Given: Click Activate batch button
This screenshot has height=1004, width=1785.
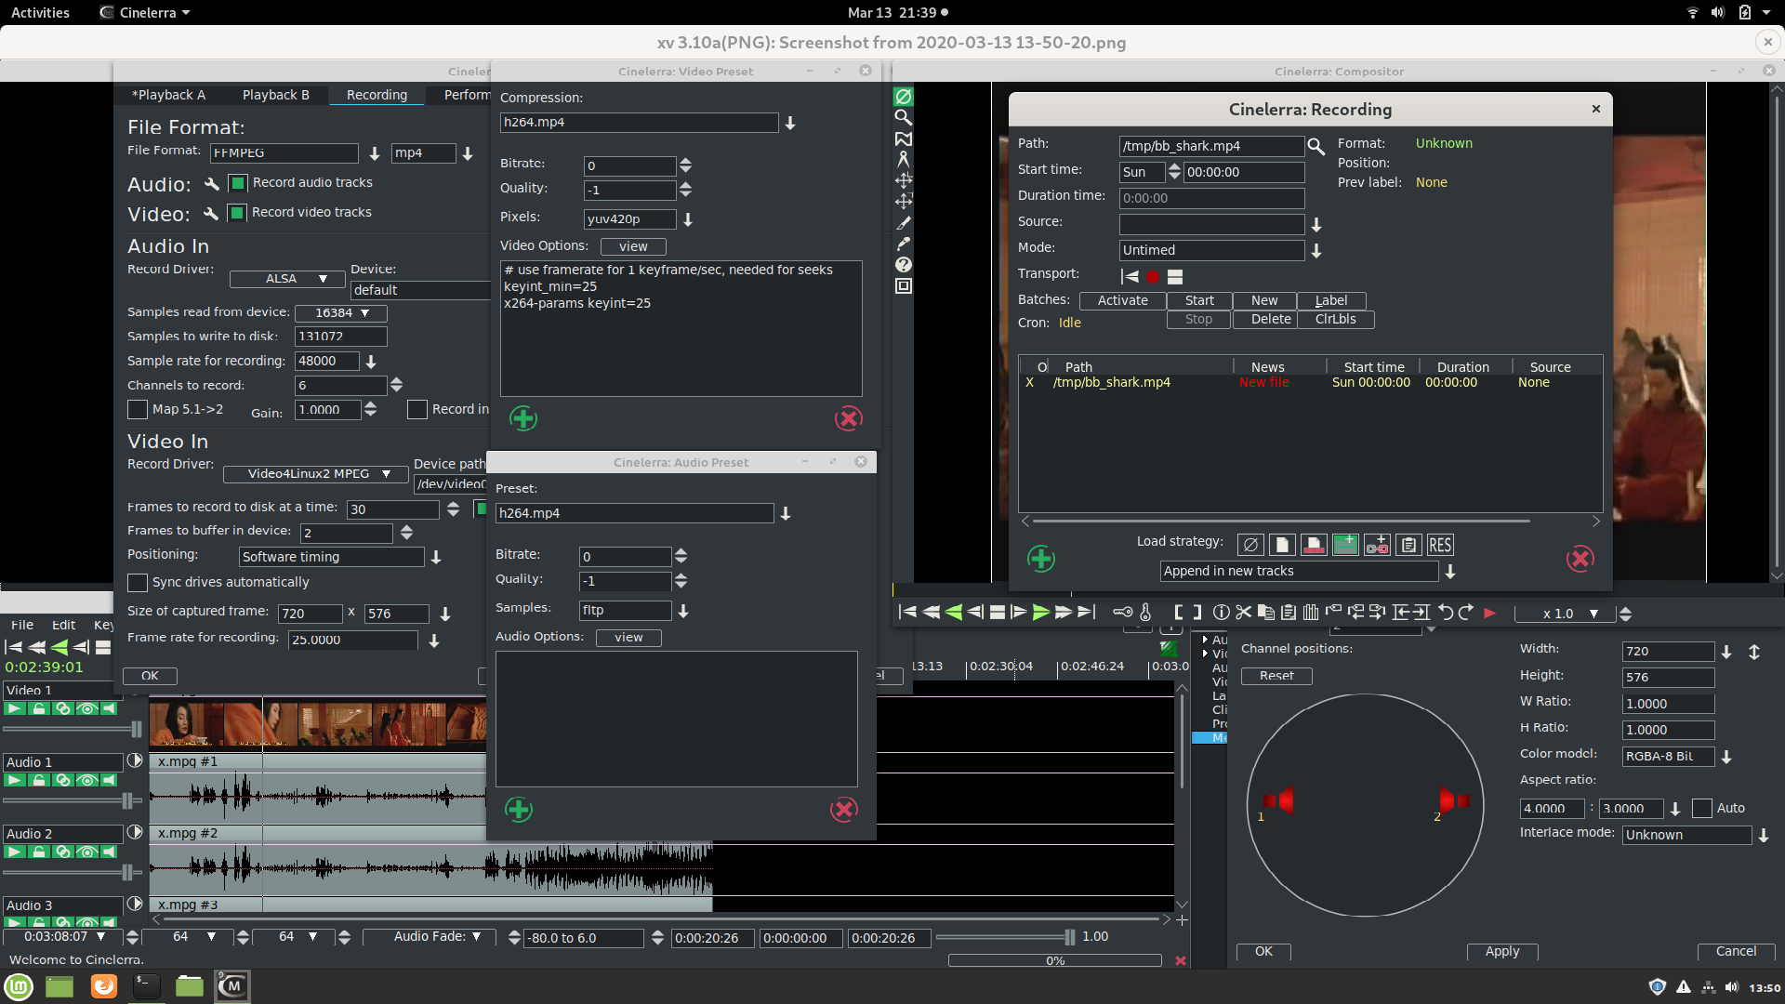Looking at the screenshot, I should [1122, 300].
